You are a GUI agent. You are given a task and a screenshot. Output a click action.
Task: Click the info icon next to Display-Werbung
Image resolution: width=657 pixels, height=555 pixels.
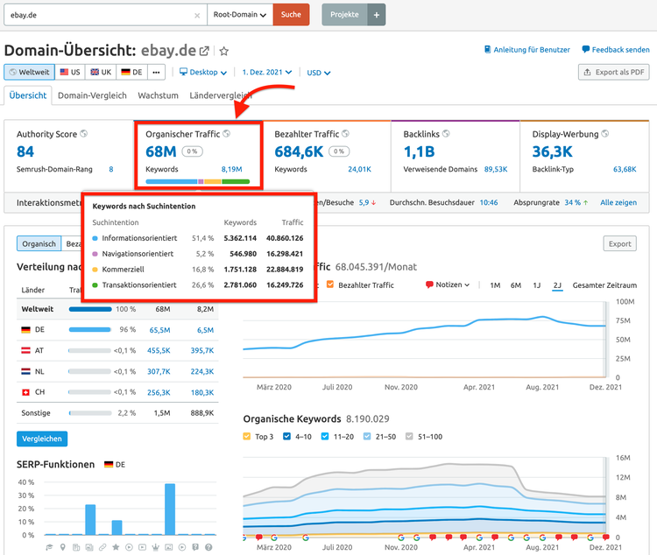pyautogui.click(x=605, y=134)
